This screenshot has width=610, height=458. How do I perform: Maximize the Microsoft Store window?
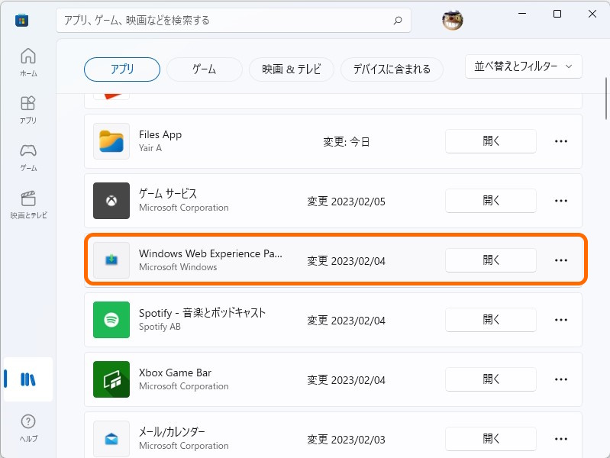click(x=557, y=14)
